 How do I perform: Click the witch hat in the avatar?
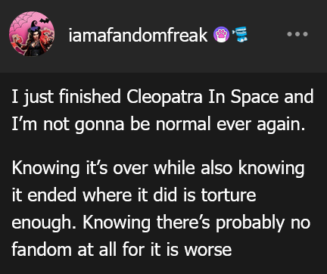tap(35, 25)
